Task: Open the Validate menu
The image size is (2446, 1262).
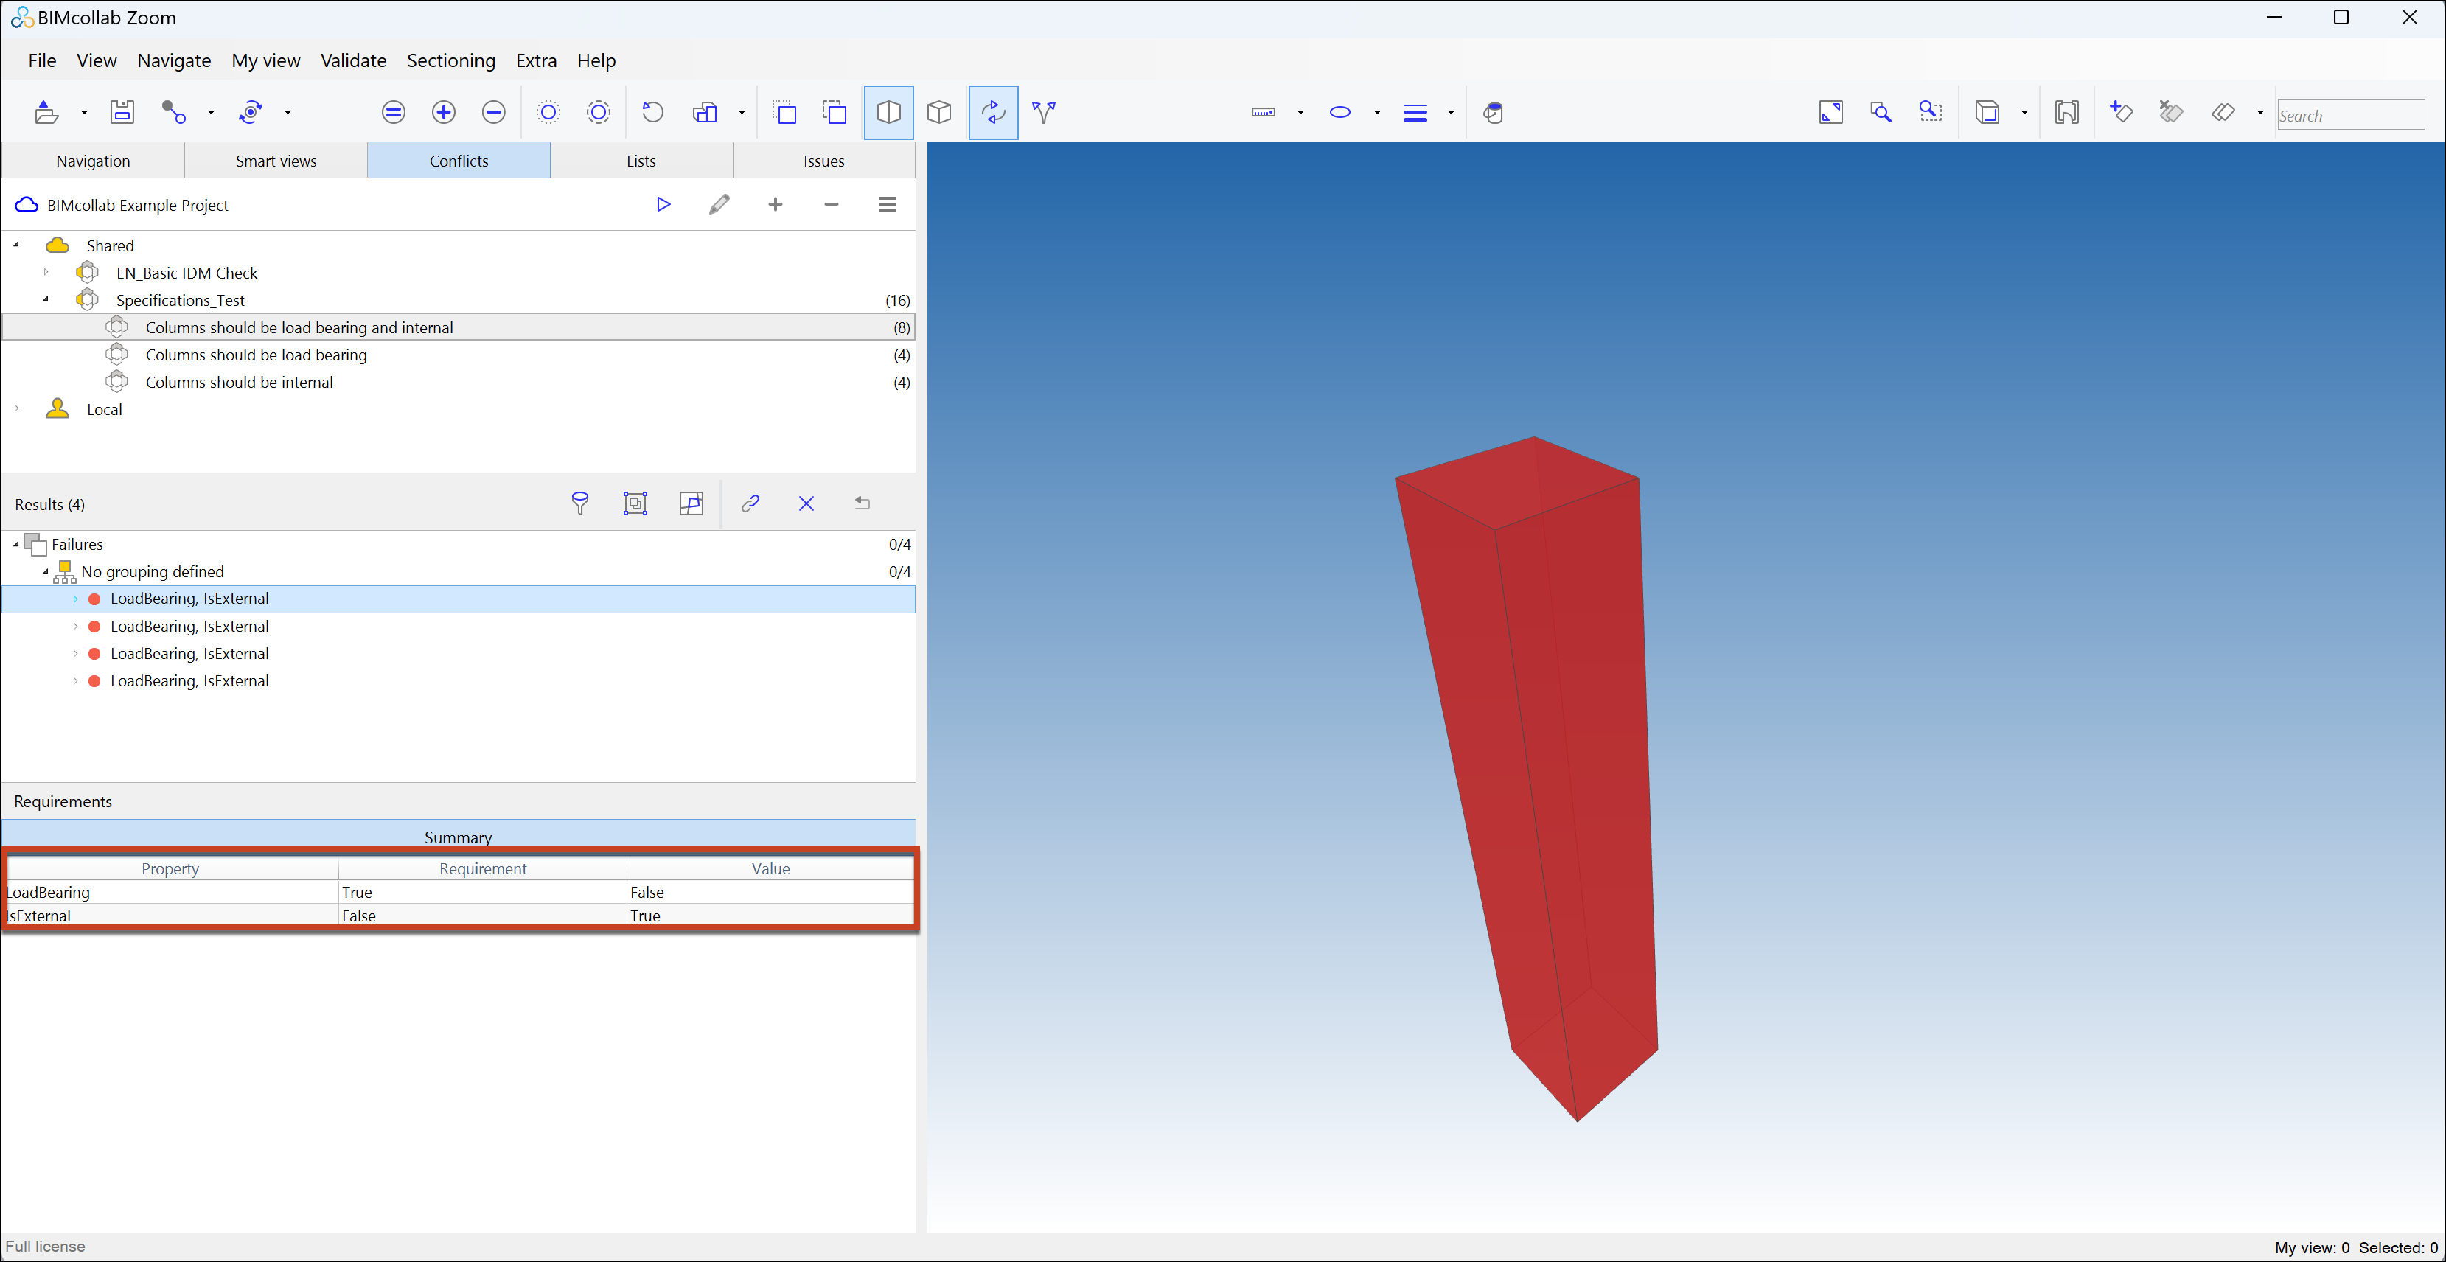Action: pos(353,60)
